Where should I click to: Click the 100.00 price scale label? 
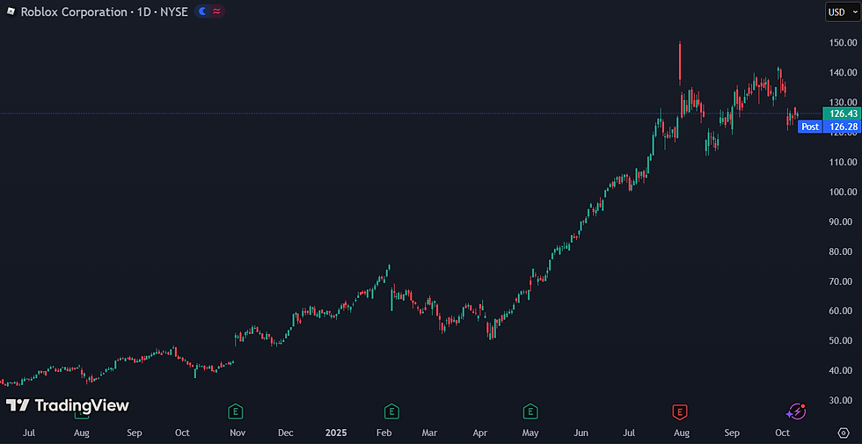(x=844, y=192)
